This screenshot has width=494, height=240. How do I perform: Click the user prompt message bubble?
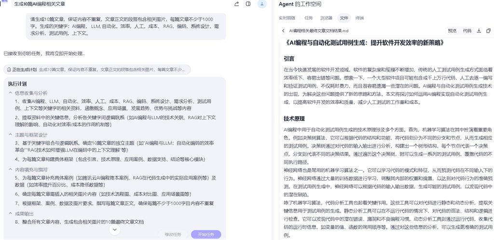coord(126,26)
